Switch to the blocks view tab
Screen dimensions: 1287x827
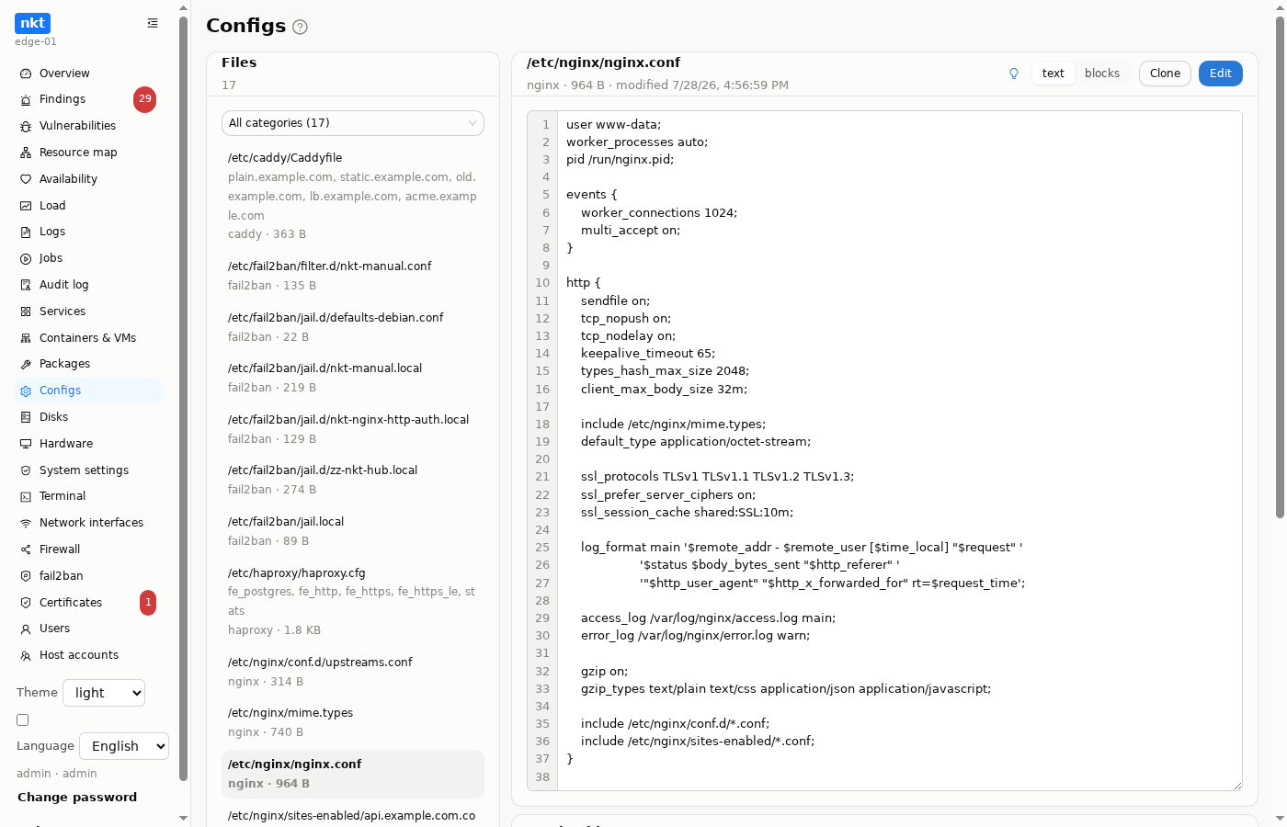pos(1102,74)
